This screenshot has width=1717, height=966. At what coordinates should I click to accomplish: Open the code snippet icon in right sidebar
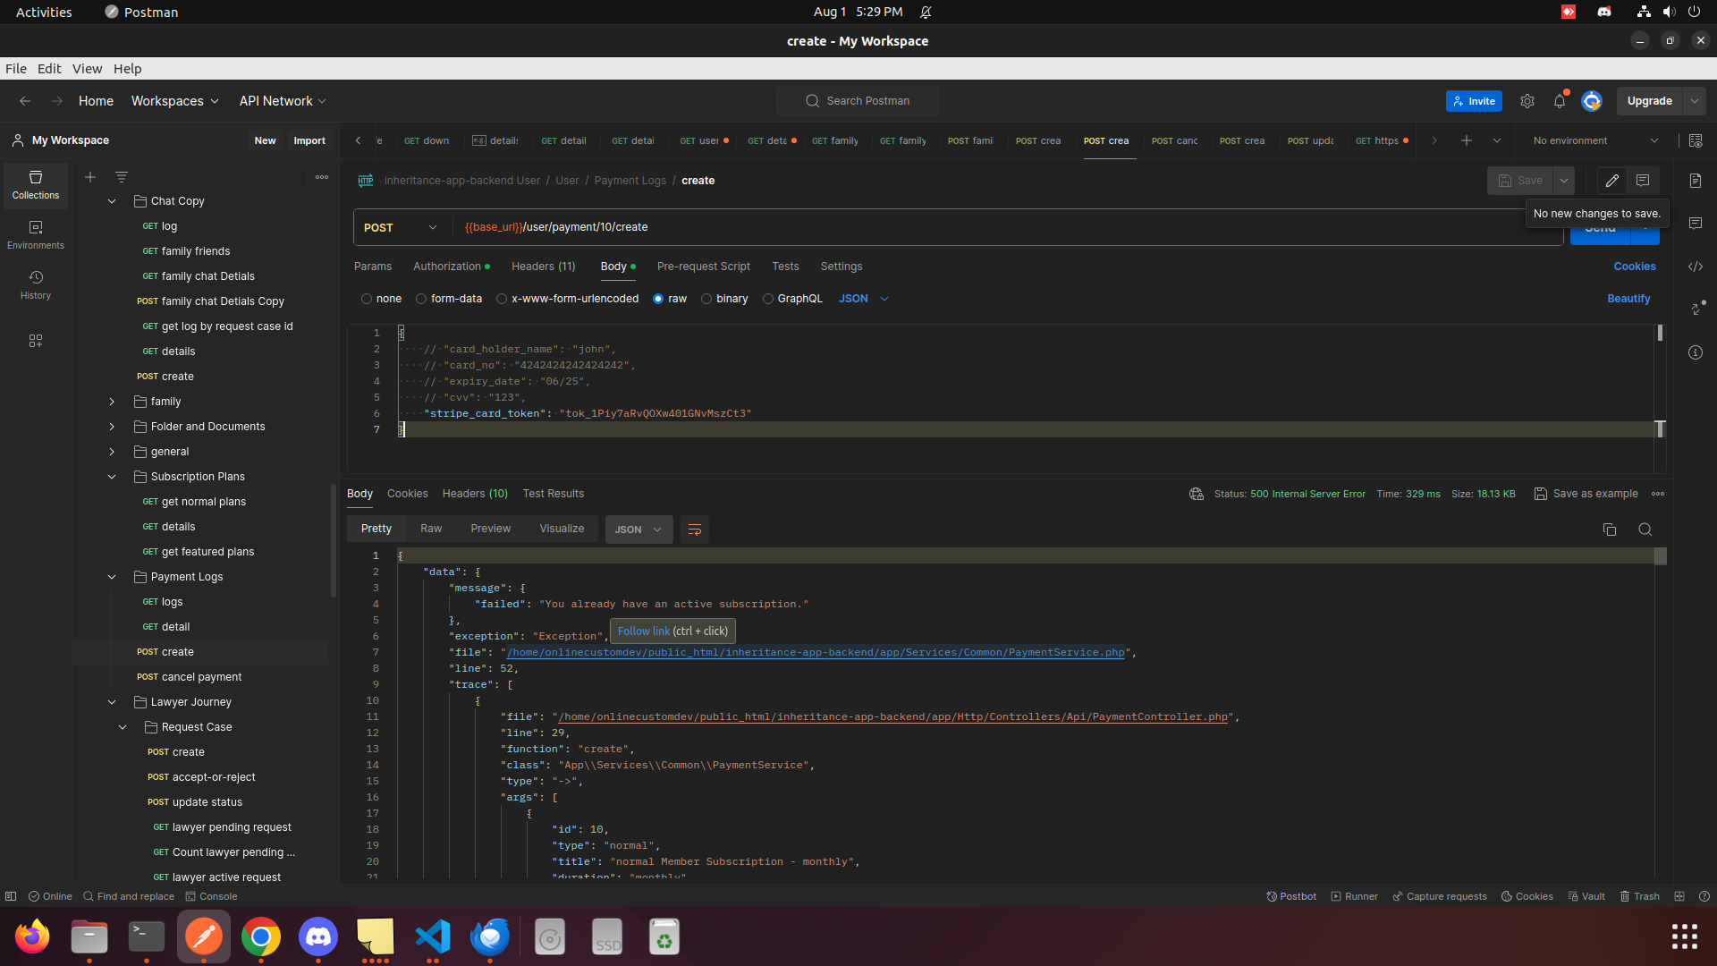coord(1696,267)
